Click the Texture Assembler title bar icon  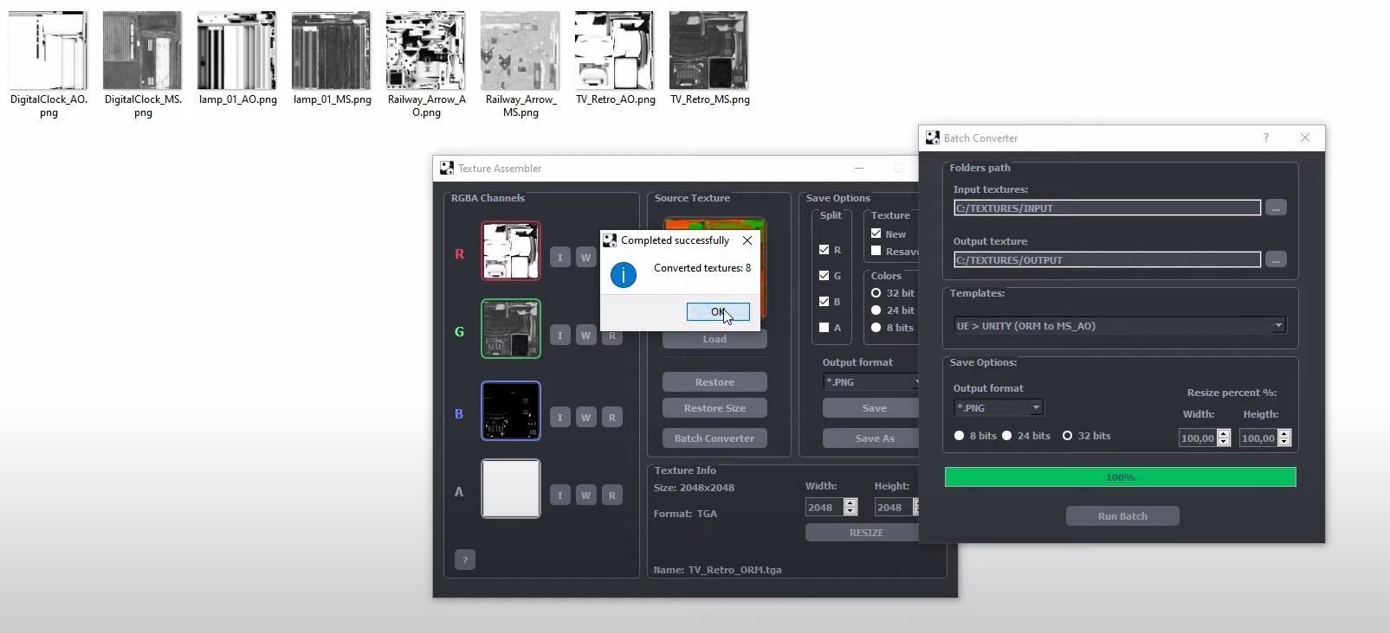447,168
